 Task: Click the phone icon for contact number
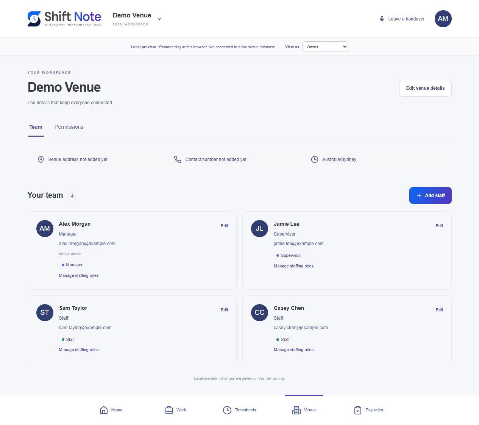click(178, 159)
